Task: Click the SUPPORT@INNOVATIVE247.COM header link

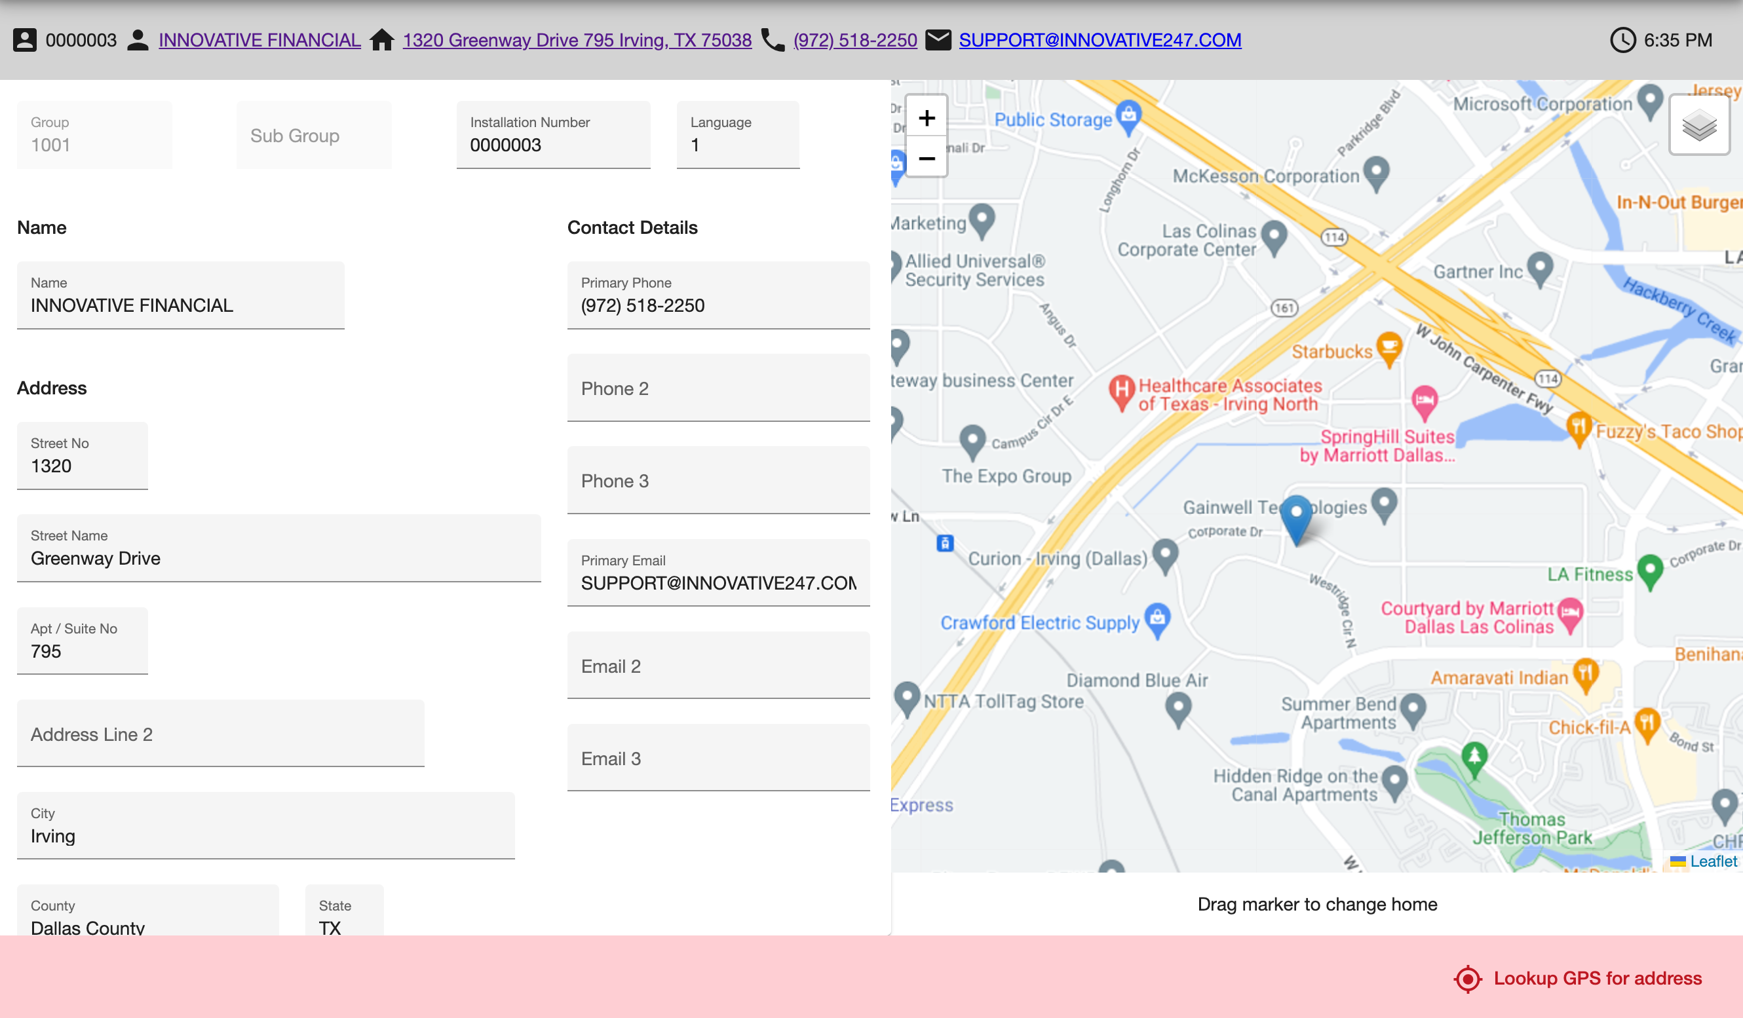Action: click(1100, 40)
